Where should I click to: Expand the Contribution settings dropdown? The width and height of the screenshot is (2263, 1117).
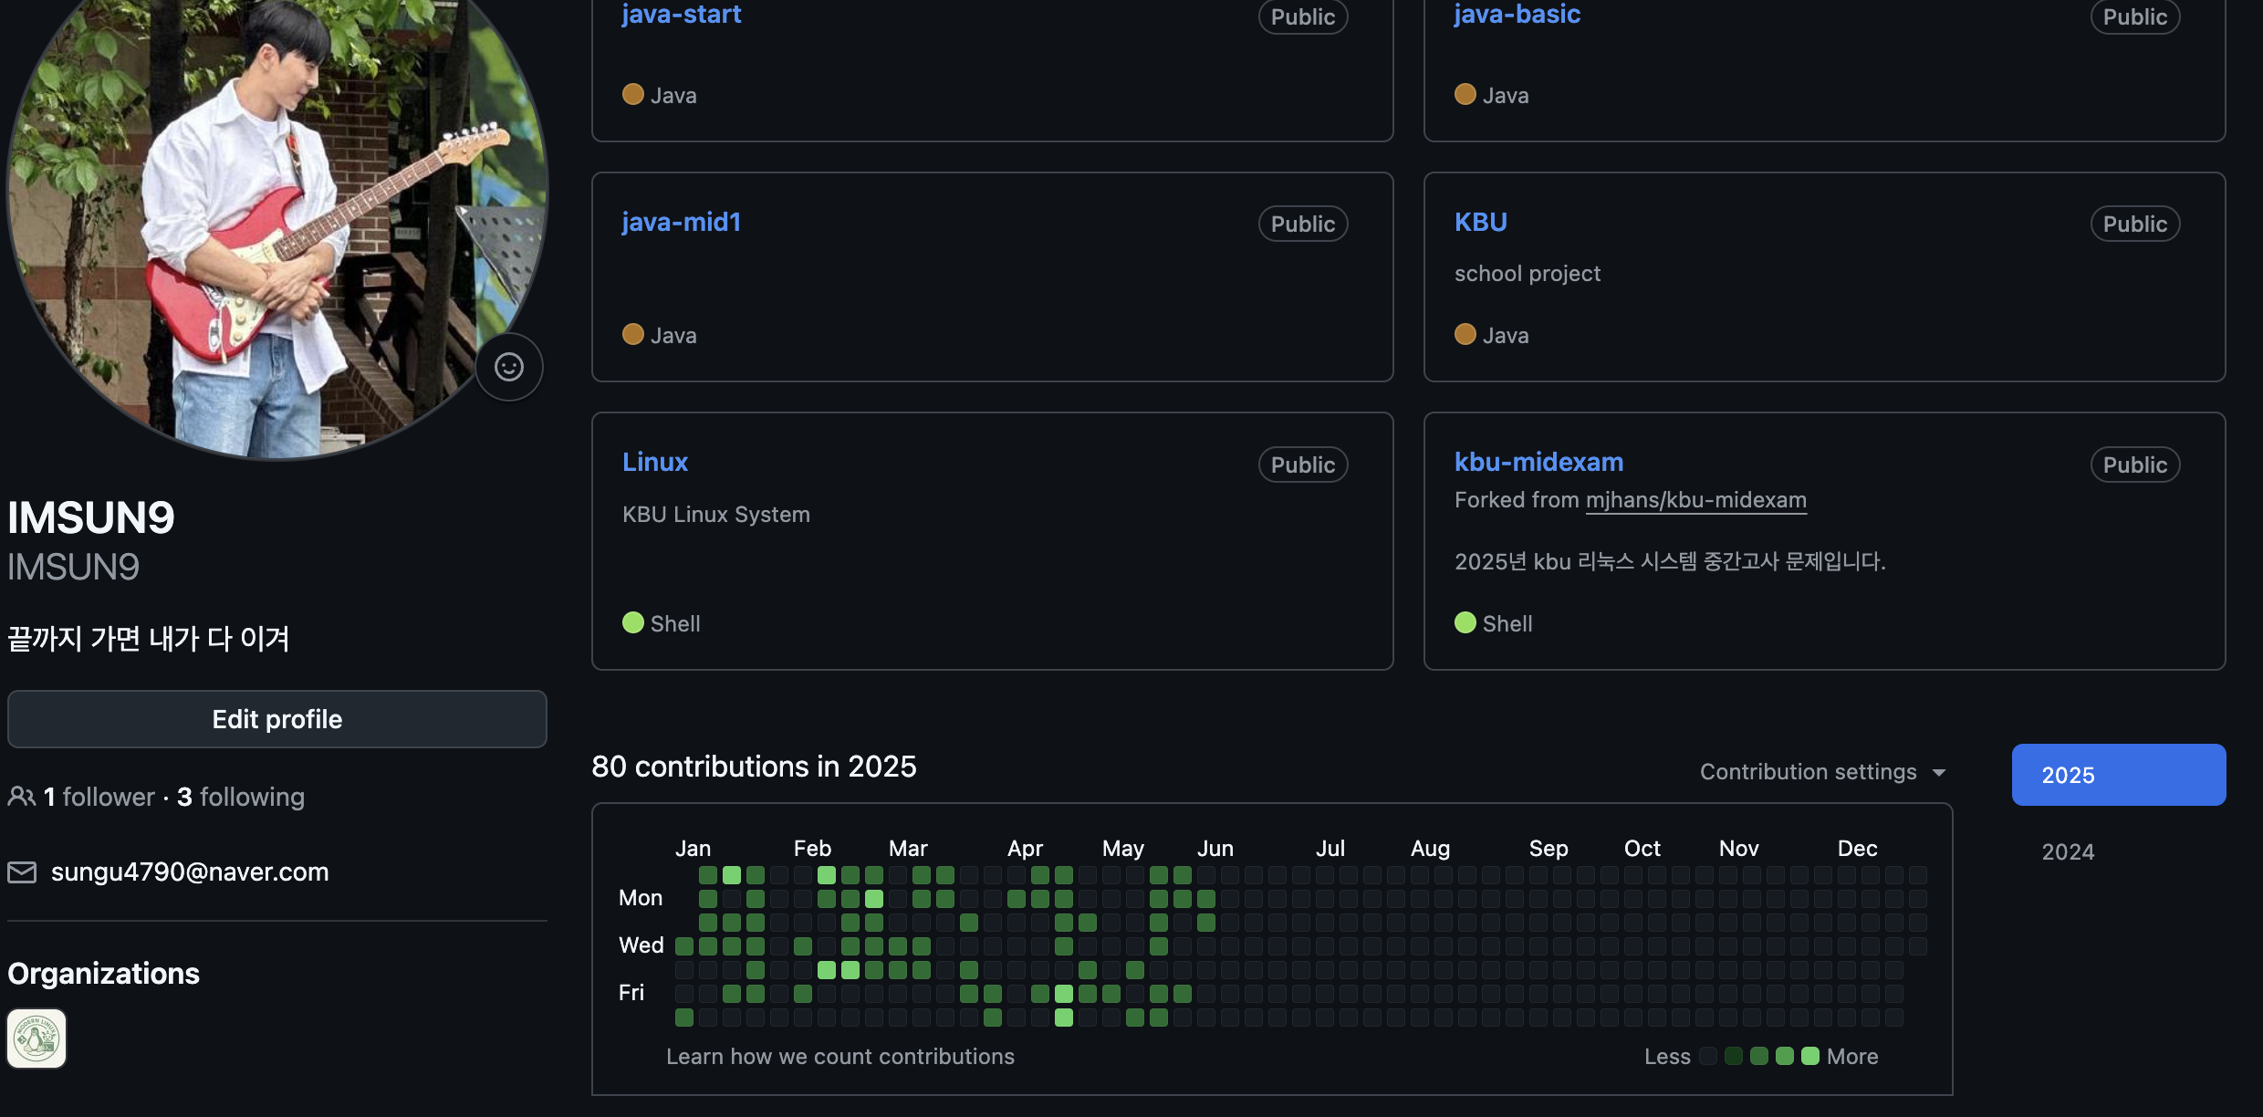[1822, 772]
